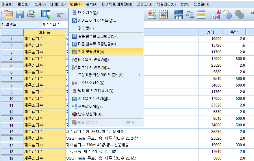The width and height of the screenshot is (254, 161).
Task: Choose 결측값 대체 menu entry
Action: click(x=106, y=106)
